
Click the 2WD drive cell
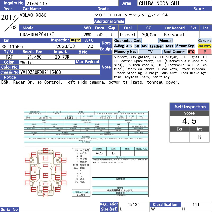(87, 35)
